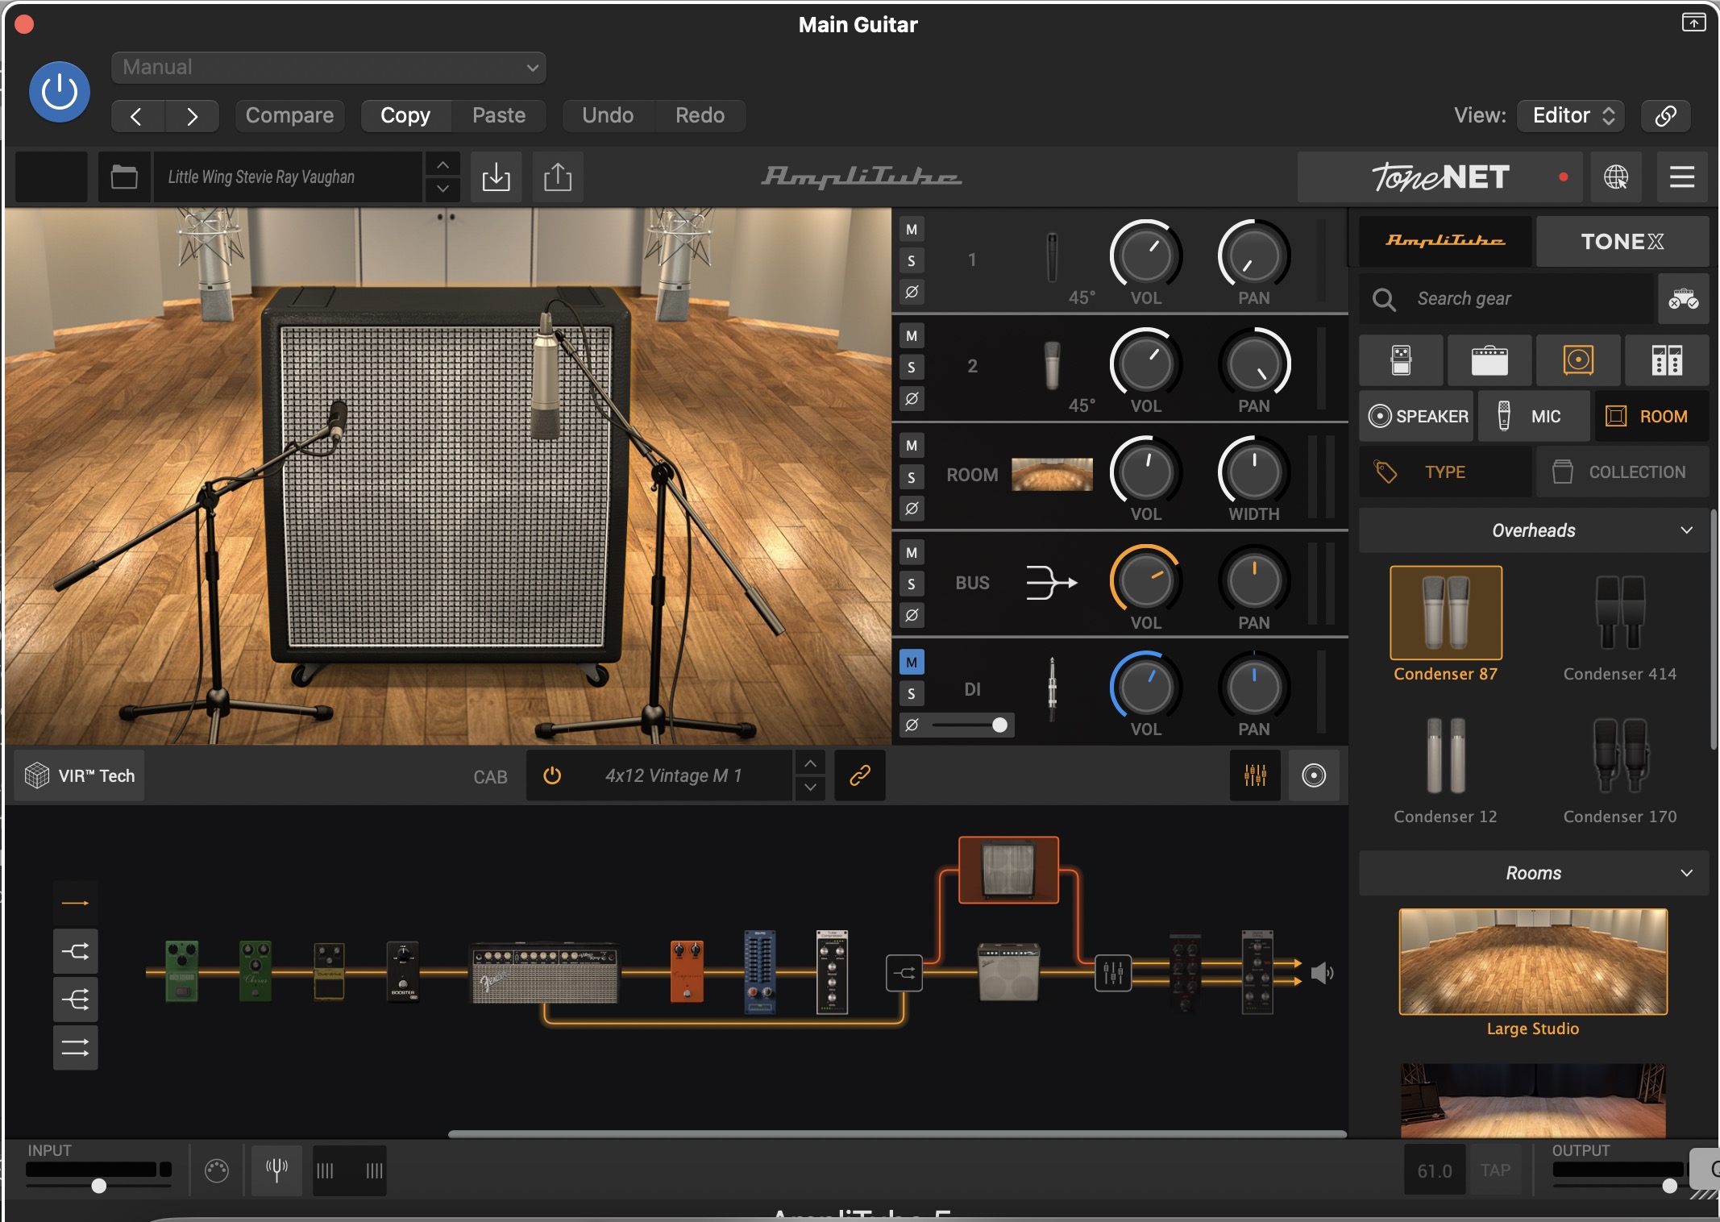Viewport: 1720px width, 1222px height.
Task: Mute the BUS channel
Action: coord(912,552)
